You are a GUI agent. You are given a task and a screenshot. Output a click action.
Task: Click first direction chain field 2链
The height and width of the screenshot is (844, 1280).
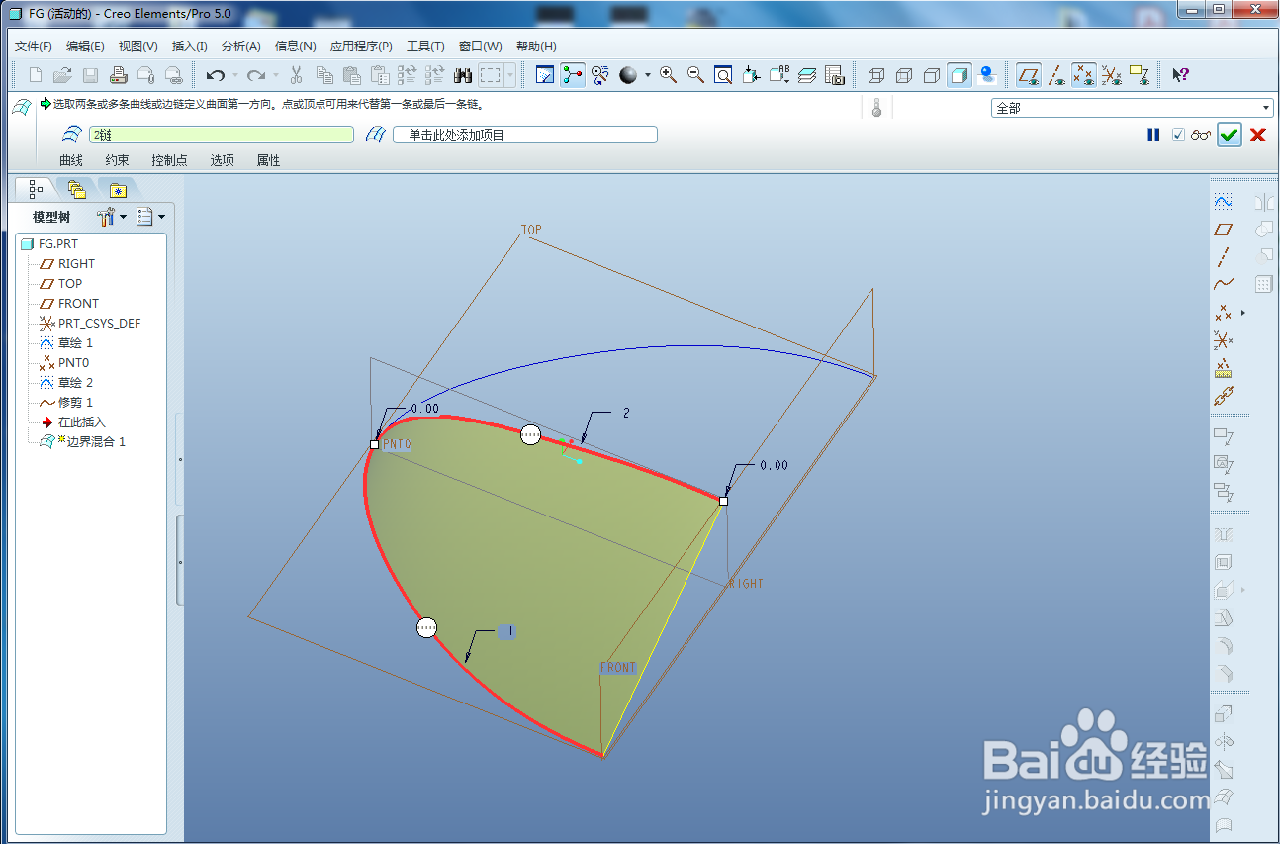221,135
